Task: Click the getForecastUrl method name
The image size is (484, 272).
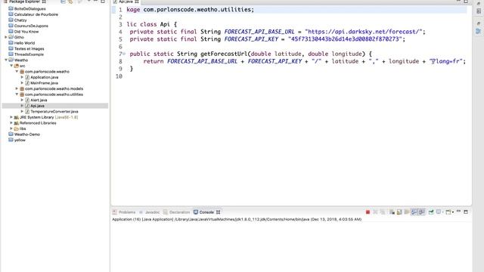Action: pos(224,54)
